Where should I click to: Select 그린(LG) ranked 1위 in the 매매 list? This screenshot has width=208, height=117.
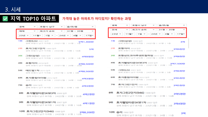[x=32, y=41]
